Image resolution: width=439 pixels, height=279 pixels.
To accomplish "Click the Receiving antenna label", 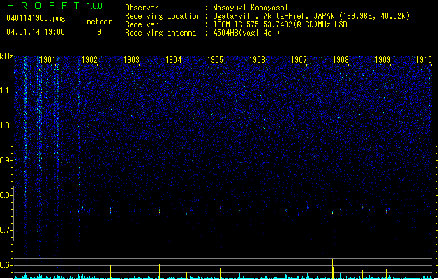I will pyautogui.click(x=161, y=33).
